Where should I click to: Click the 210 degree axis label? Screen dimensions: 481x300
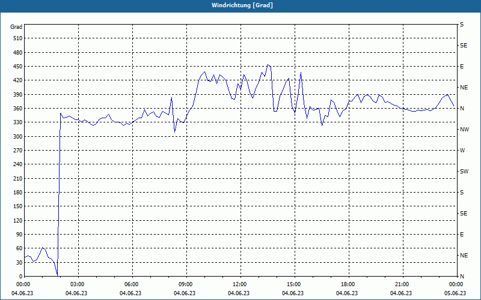click(x=18, y=178)
